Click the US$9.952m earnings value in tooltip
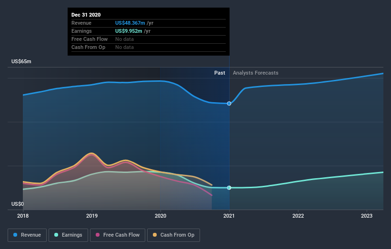 point(129,31)
